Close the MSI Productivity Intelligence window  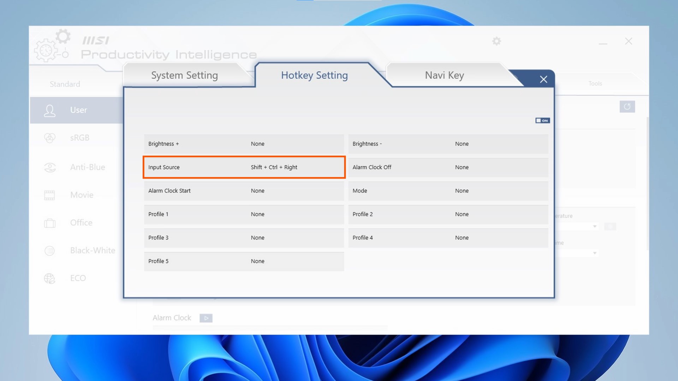tap(629, 41)
